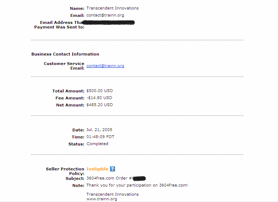
Task: Click the www.trainn.org text at bottom
Action: [x=102, y=199]
